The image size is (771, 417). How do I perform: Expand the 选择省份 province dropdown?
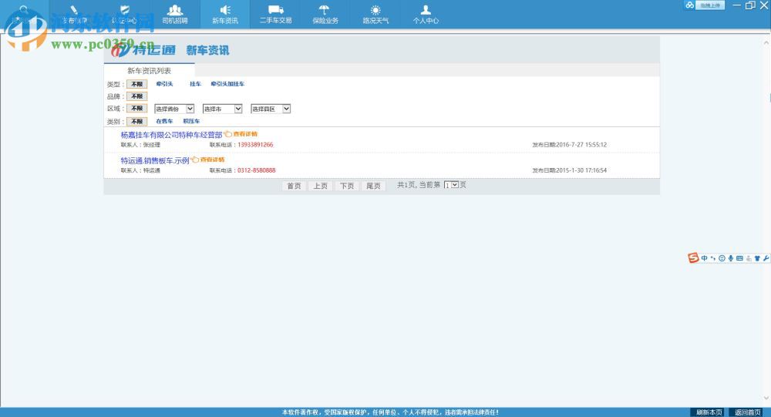coord(174,109)
